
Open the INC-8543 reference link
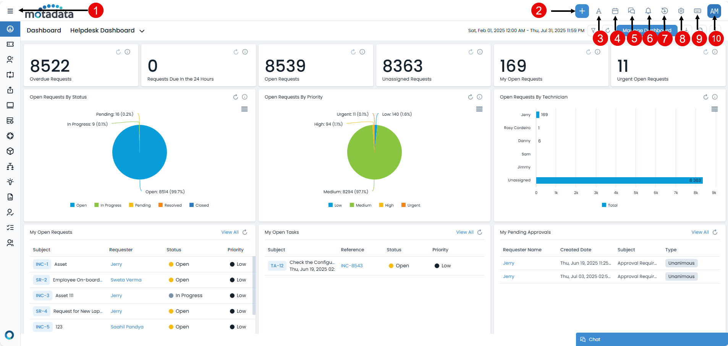pos(351,266)
